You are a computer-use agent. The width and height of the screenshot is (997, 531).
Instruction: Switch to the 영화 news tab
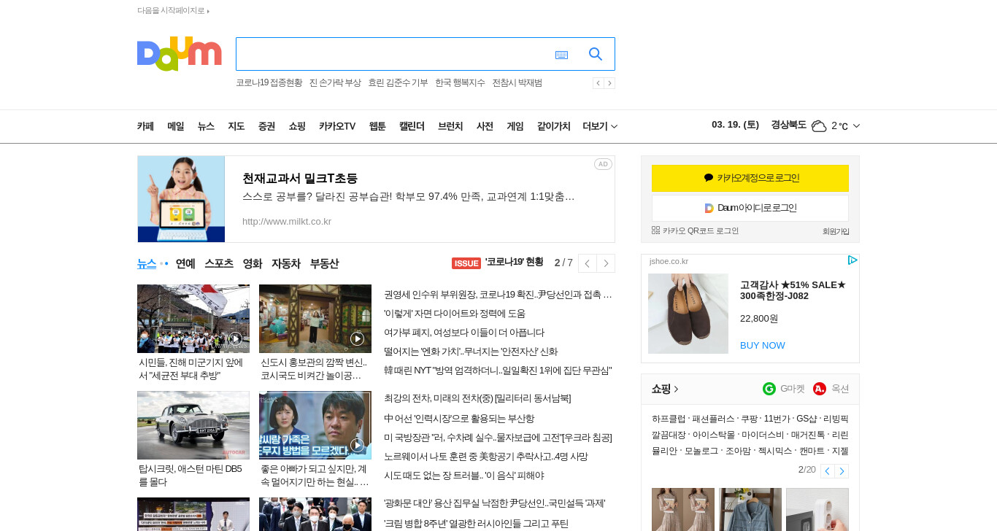tap(253, 263)
